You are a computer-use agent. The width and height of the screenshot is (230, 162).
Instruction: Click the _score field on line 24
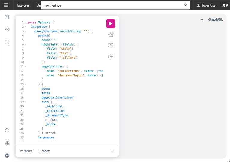(50, 124)
